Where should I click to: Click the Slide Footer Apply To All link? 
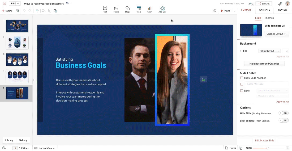(282, 102)
